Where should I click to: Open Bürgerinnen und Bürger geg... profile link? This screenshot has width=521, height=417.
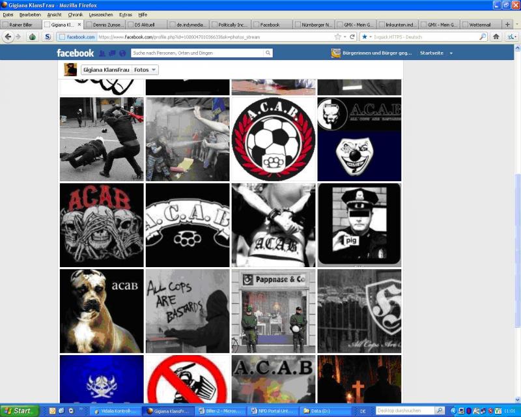coord(371,53)
